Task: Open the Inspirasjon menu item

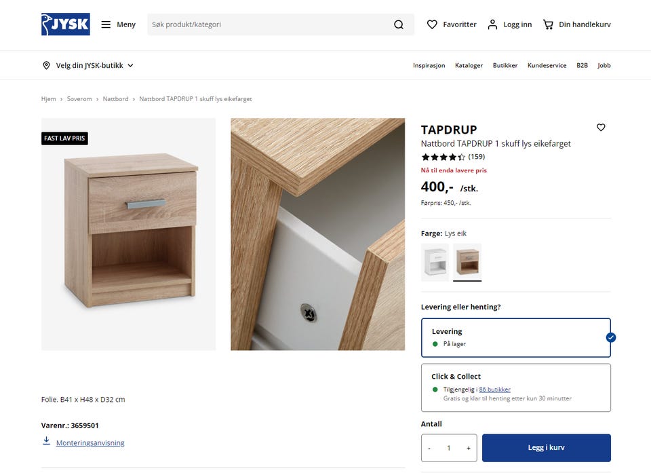Action: point(429,65)
